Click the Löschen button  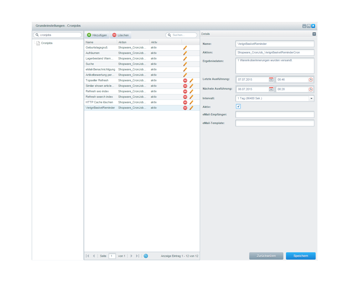(121, 35)
